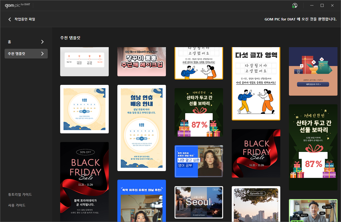Select the 나만 알고 싶은 영어 공부 template

[199, 161]
